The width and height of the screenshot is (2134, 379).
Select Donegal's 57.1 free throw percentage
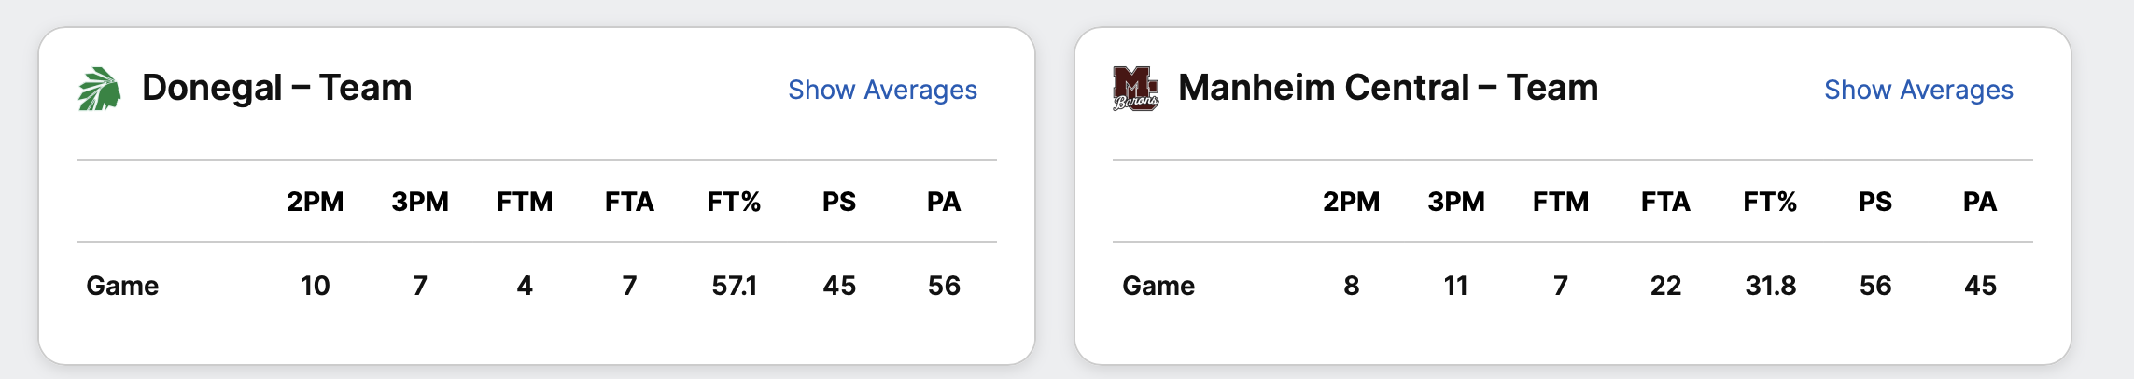point(734,286)
